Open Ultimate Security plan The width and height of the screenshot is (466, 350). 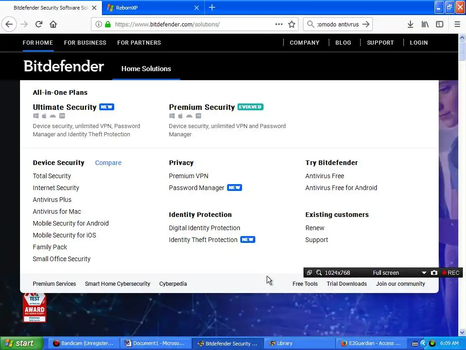65,107
